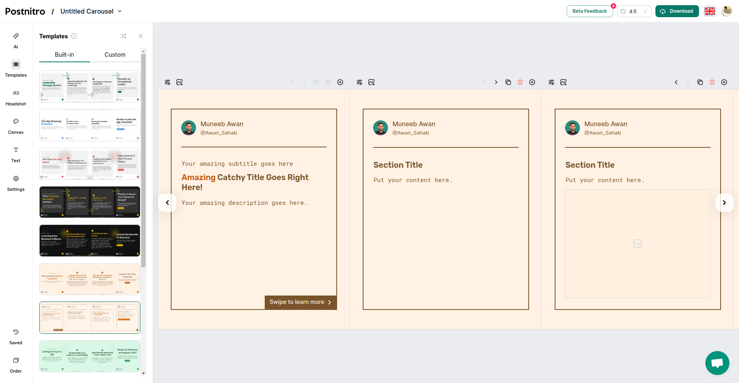Change language via UK flag
Screen dimensions: 739x383
710,11
